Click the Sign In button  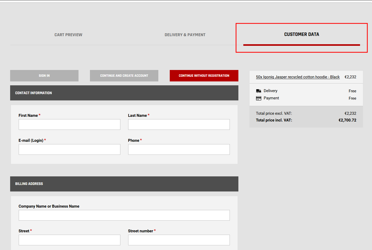coord(44,76)
